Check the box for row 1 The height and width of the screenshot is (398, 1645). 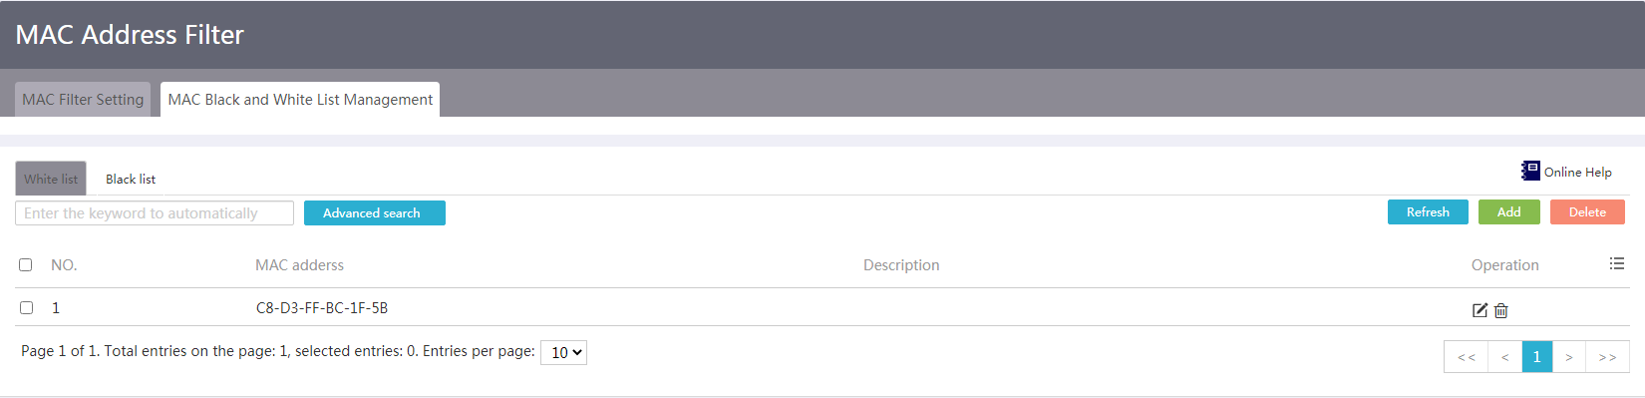(x=26, y=307)
